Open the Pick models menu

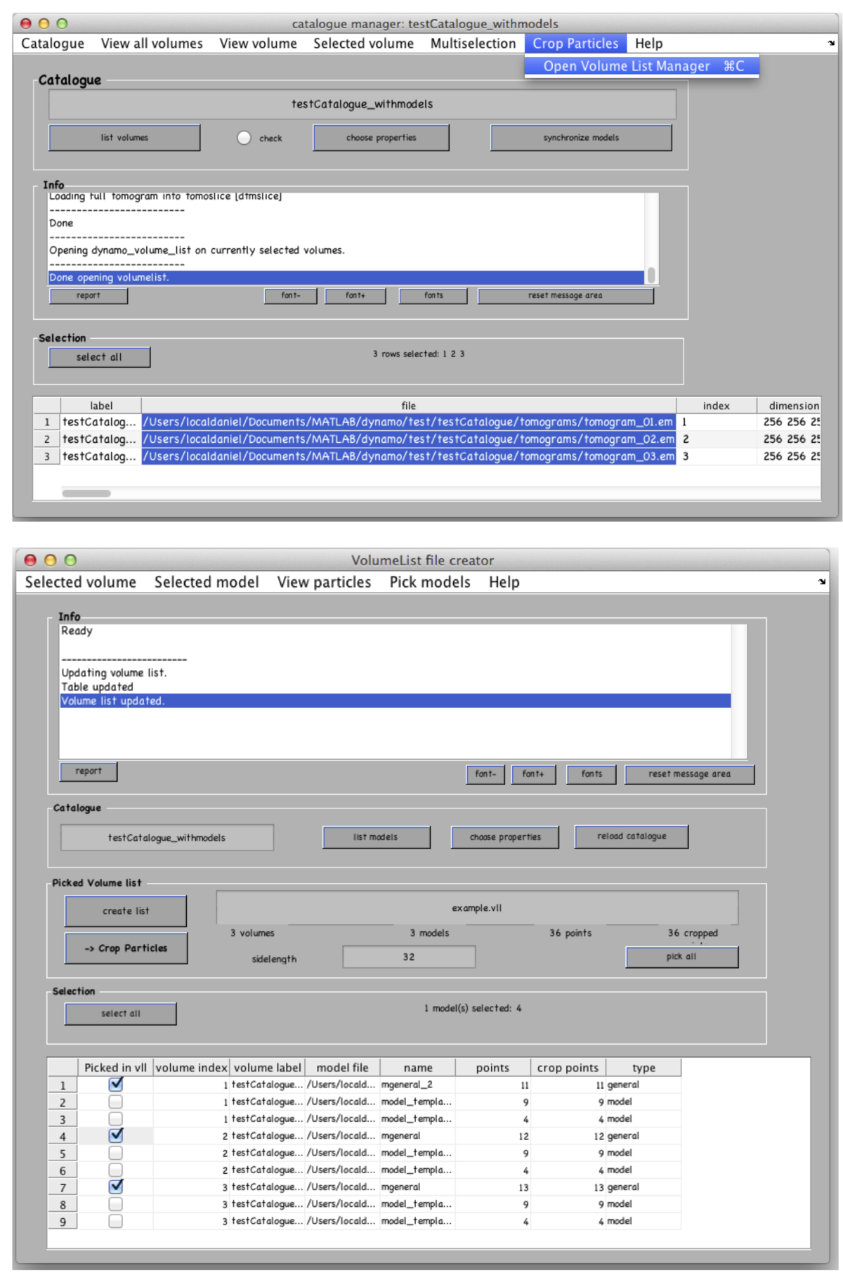point(429,582)
